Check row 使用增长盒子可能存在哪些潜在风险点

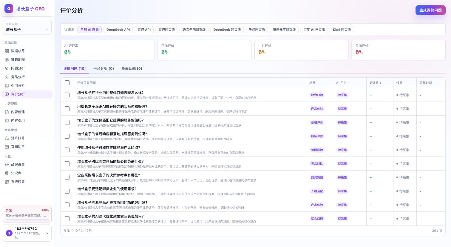tap(67, 150)
